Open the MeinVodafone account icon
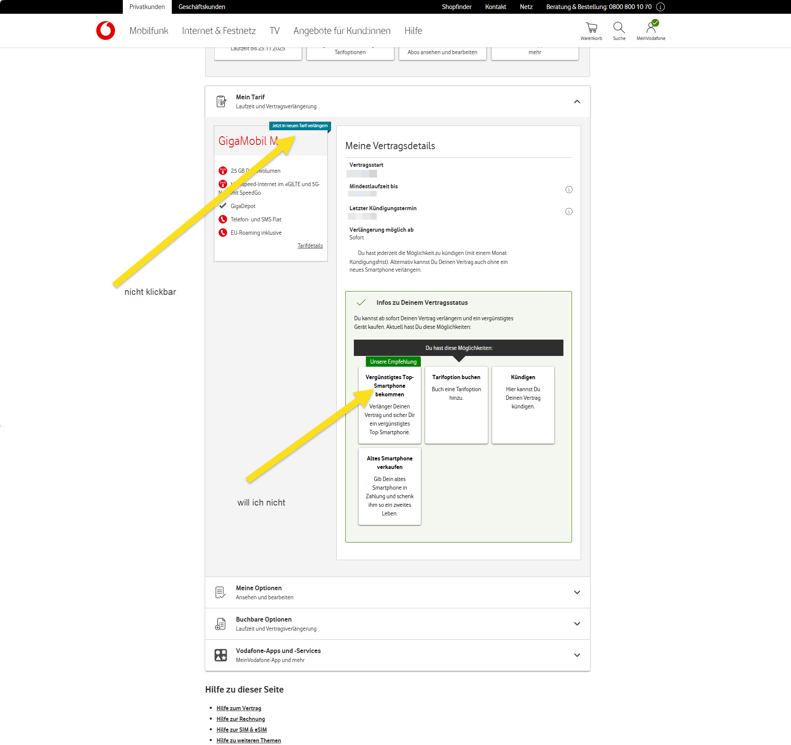 click(651, 28)
